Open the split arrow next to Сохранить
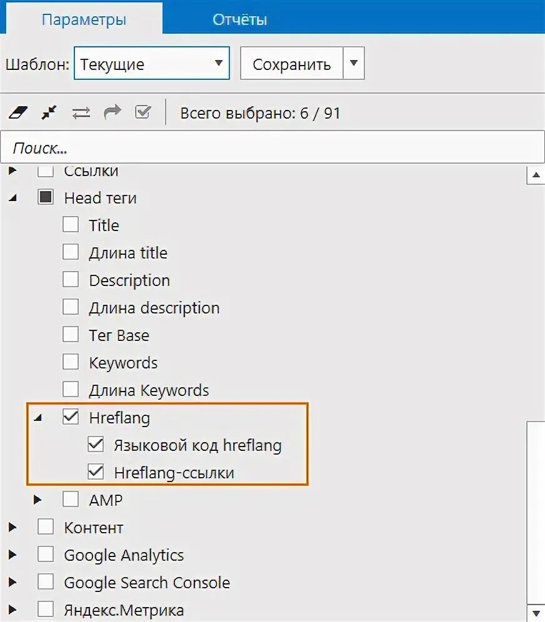 click(x=354, y=64)
